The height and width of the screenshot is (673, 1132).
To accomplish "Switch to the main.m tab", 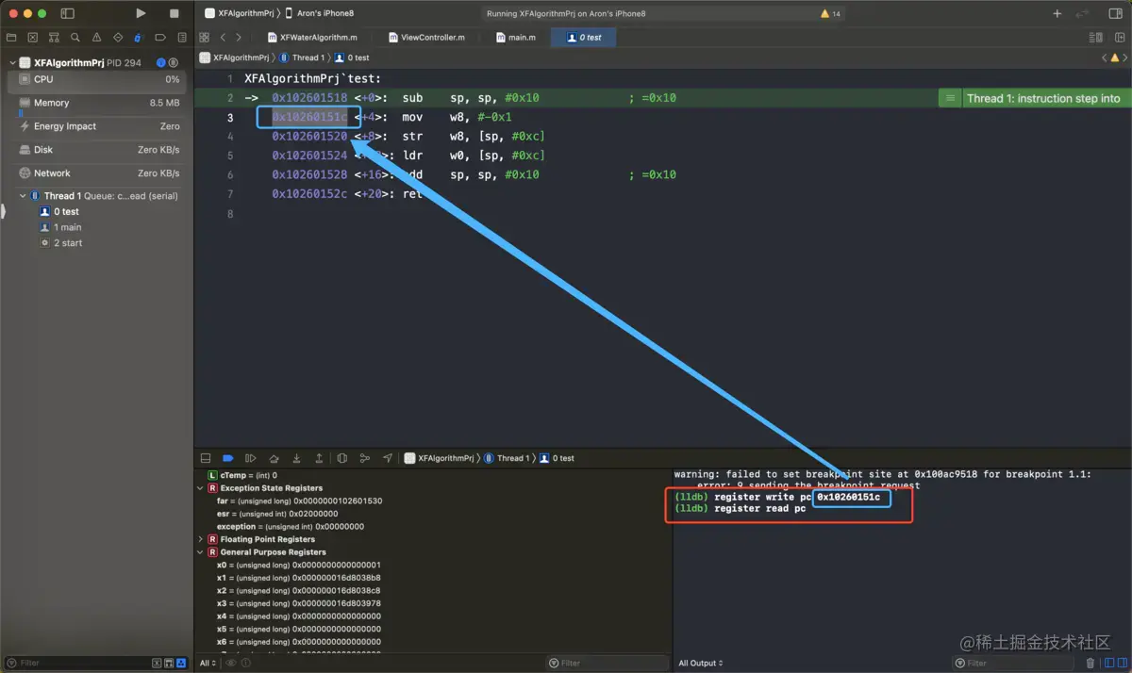I will [517, 38].
